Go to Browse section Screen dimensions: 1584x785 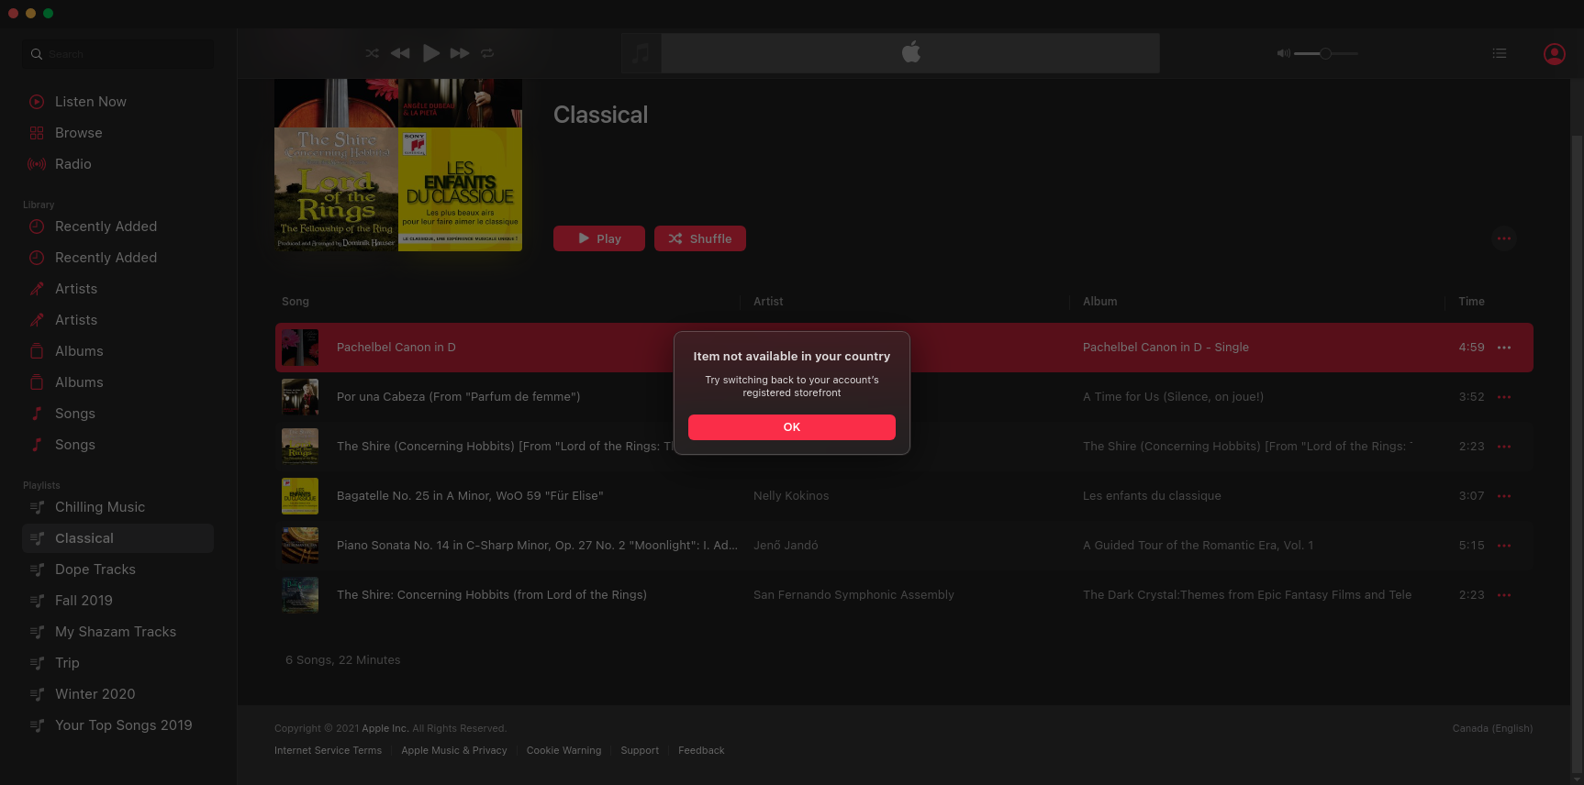[79, 133]
